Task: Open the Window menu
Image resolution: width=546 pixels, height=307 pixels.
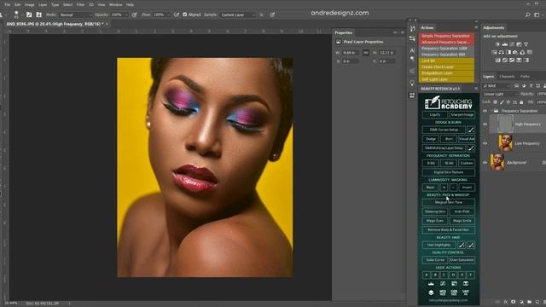Action: point(116,5)
